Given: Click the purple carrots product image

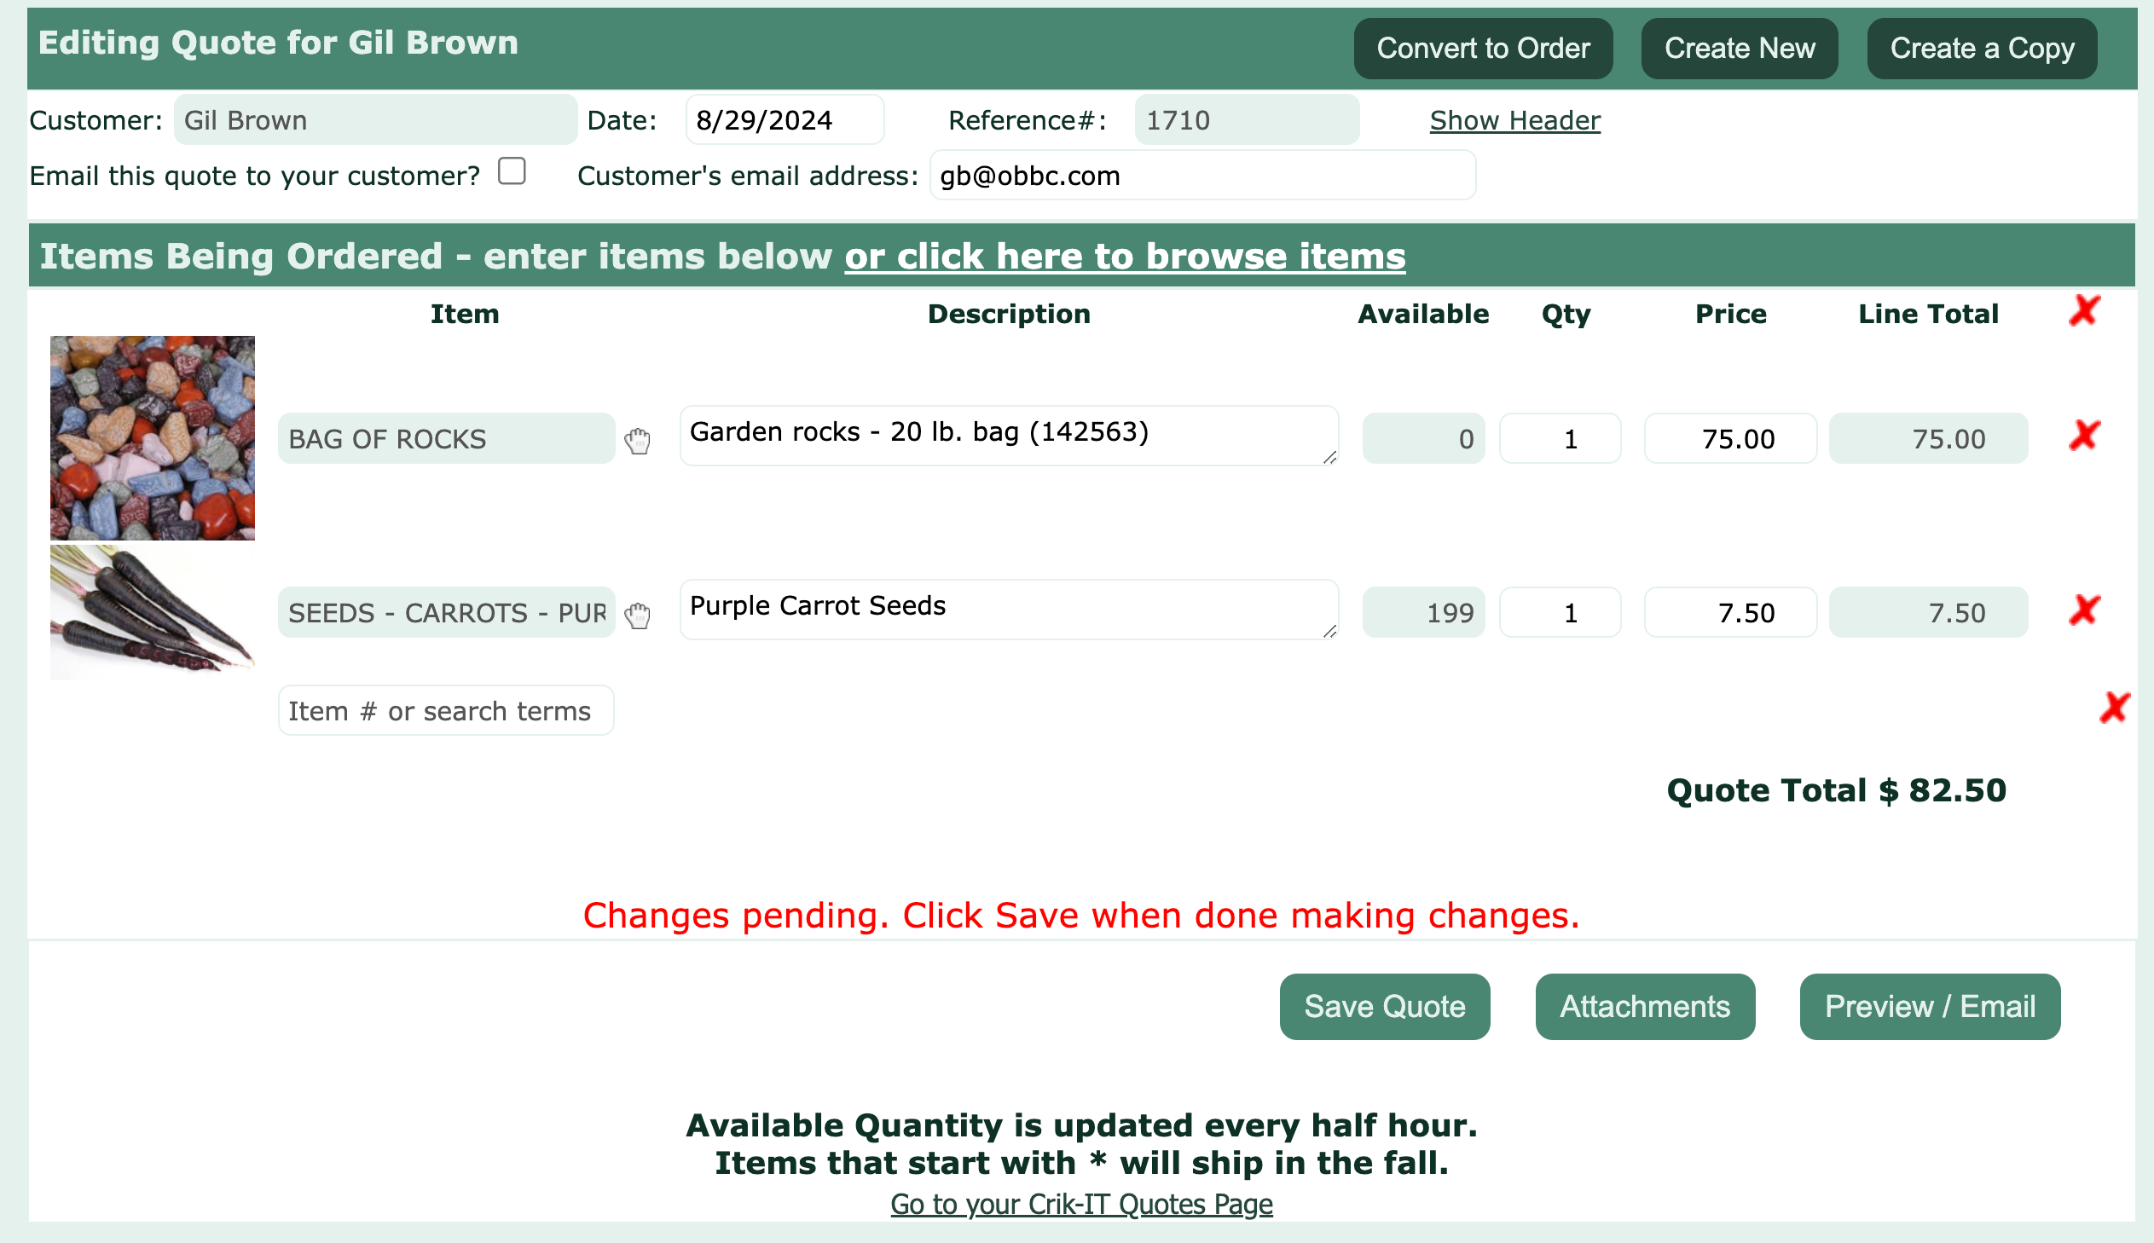Looking at the screenshot, I should tap(153, 611).
